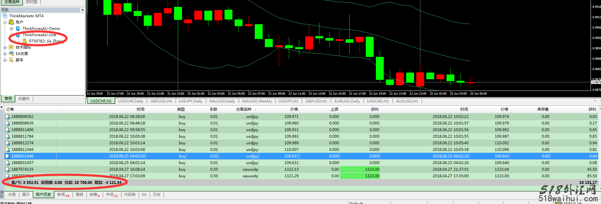
Task: Click the ThinkForexAU-Demo server icon
Action: (x=18, y=29)
